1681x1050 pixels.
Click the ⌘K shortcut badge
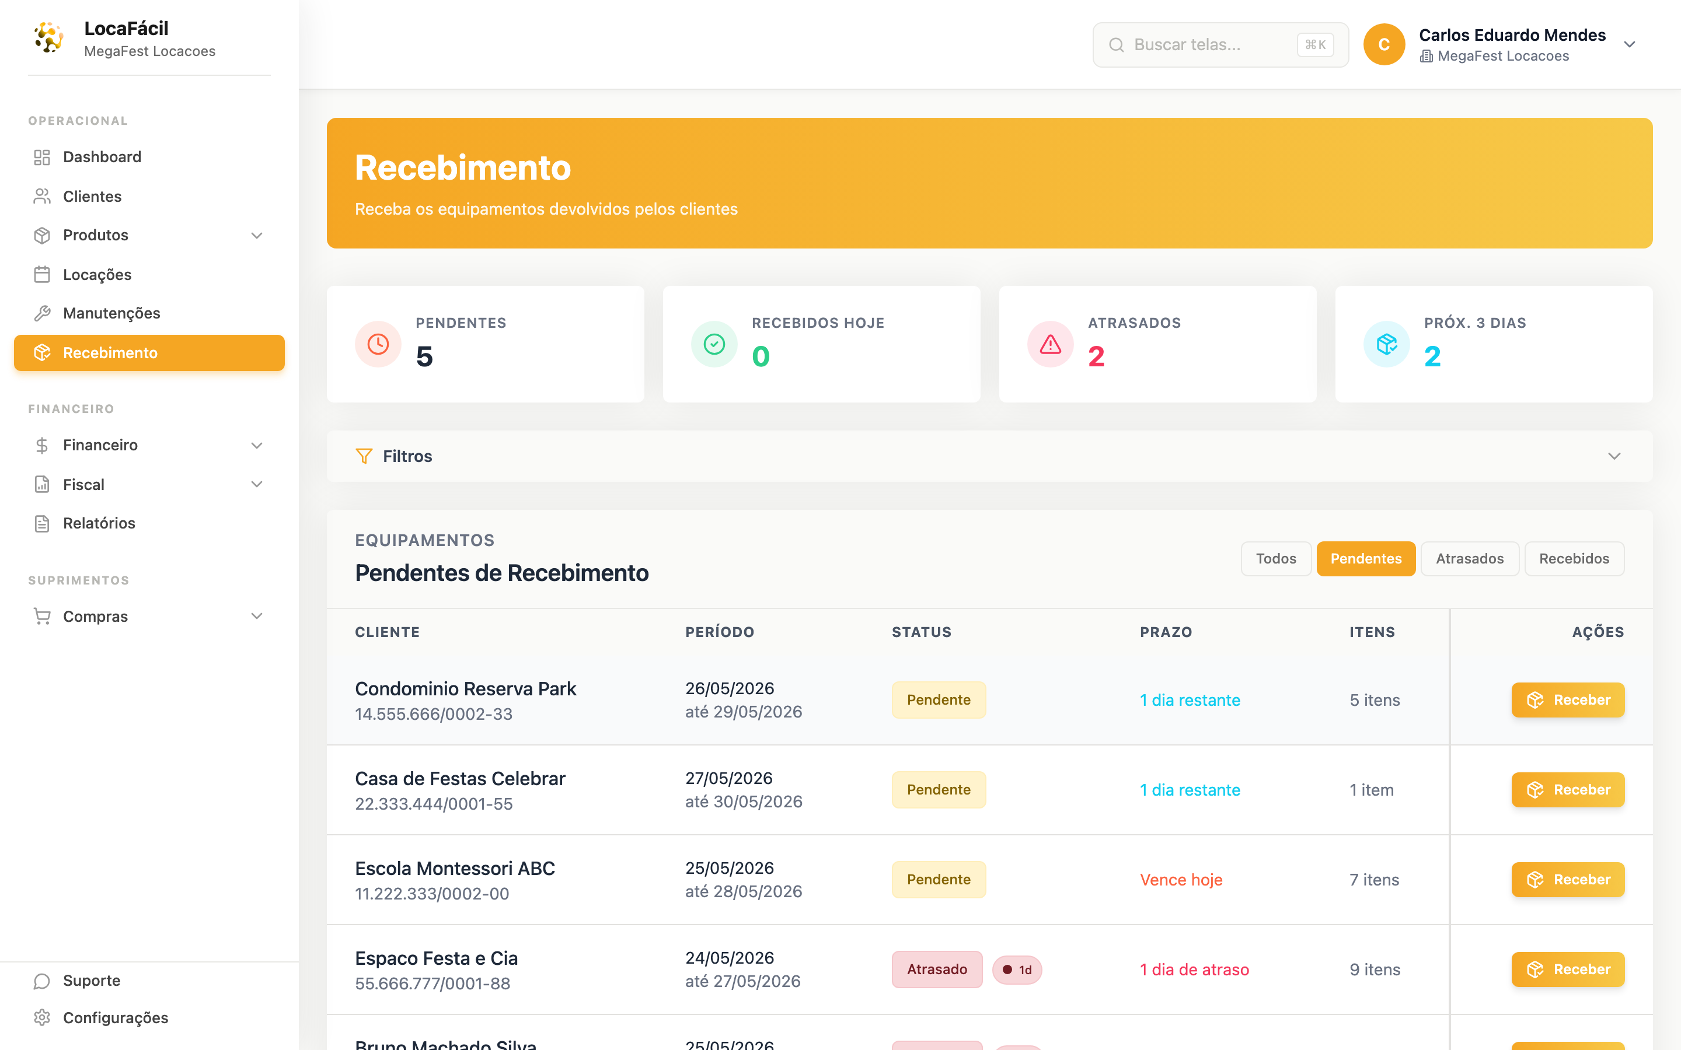1315,45
